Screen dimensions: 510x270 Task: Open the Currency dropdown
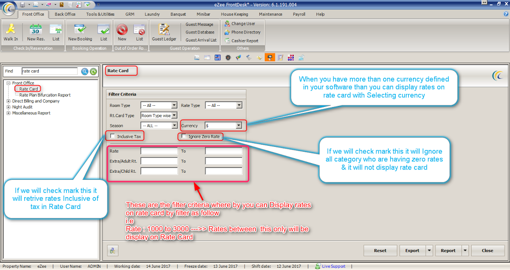[x=239, y=125]
